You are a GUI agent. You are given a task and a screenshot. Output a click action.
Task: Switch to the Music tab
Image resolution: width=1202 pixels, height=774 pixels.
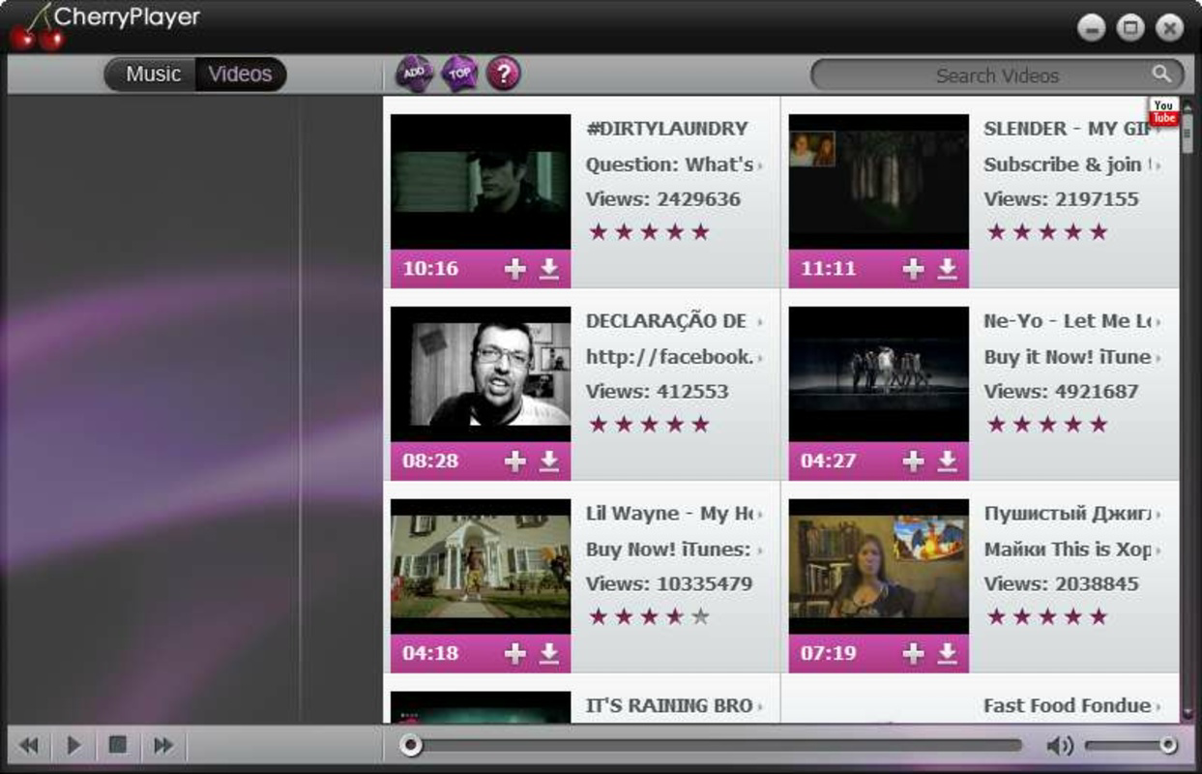click(x=152, y=74)
